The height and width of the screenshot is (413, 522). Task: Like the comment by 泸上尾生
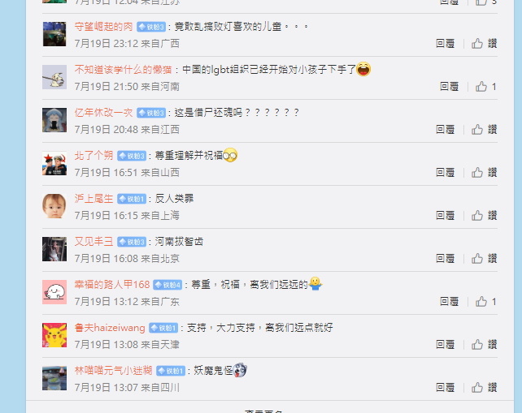(484, 216)
